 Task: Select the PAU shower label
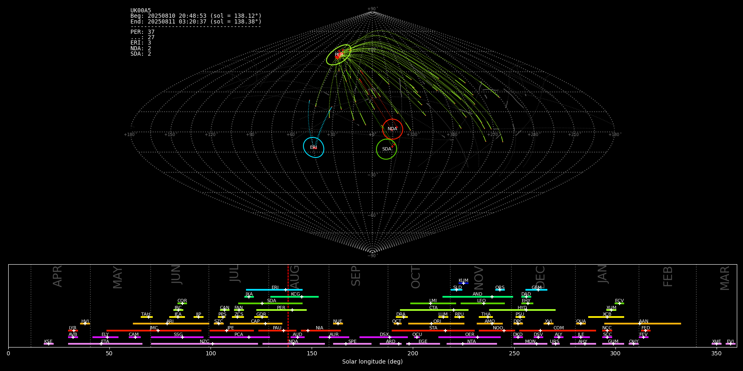point(277,328)
